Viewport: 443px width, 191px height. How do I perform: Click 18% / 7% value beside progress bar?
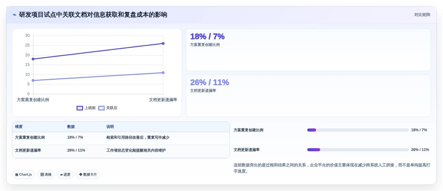(x=419, y=130)
